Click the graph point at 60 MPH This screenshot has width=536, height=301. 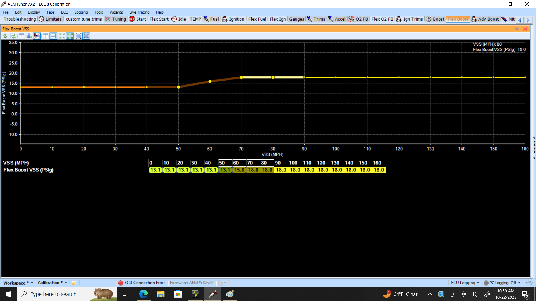click(x=210, y=82)
